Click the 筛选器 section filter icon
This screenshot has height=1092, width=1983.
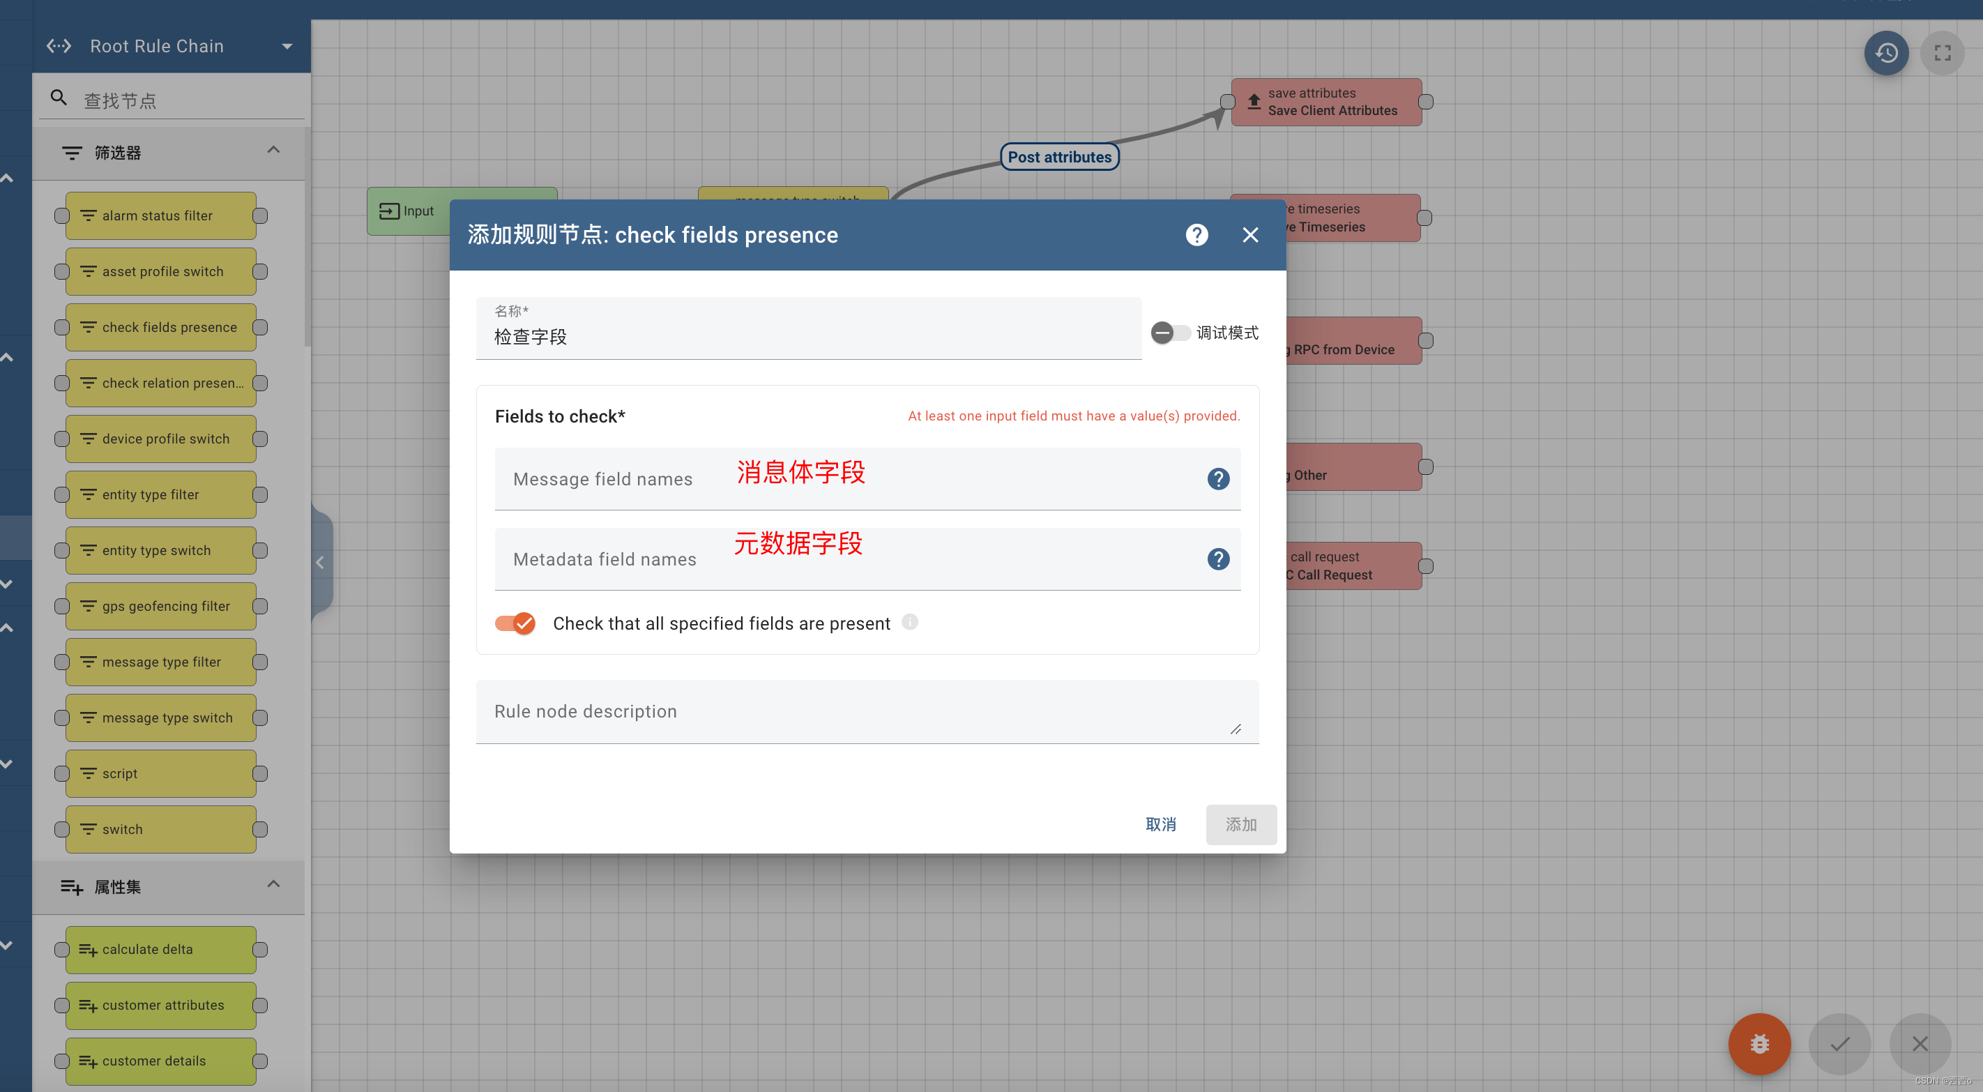72,153
